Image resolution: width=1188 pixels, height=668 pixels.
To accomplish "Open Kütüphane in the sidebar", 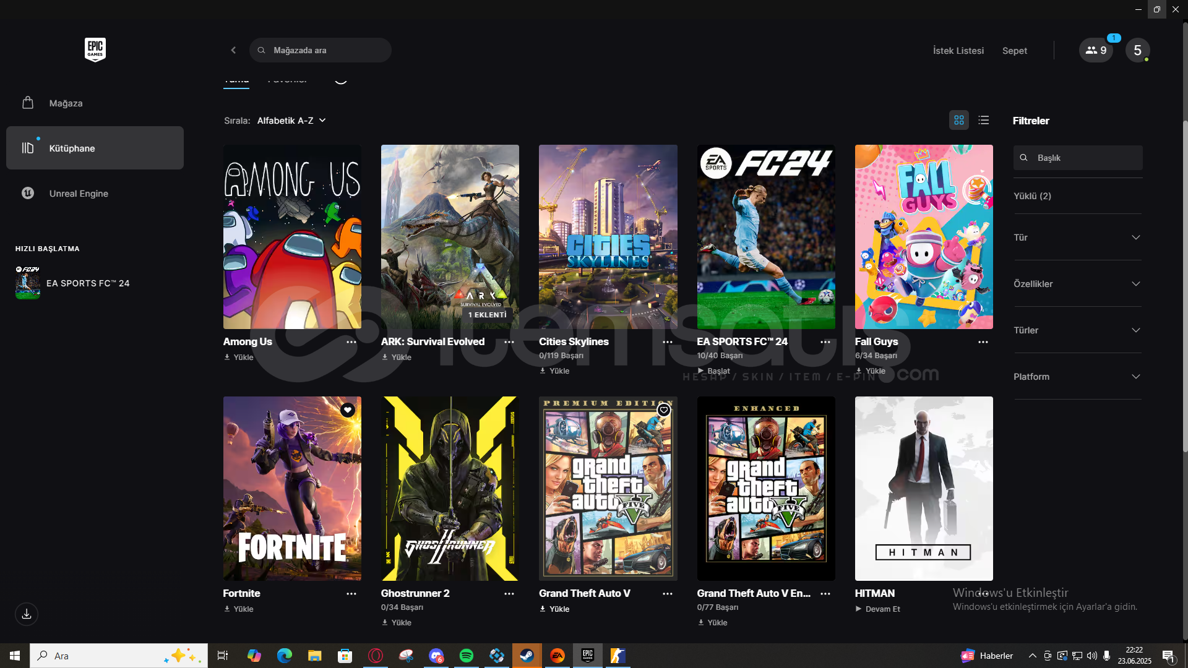I will coord(95,148).
